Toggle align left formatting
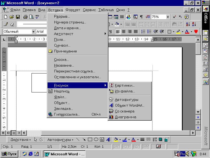 point(118,32)
